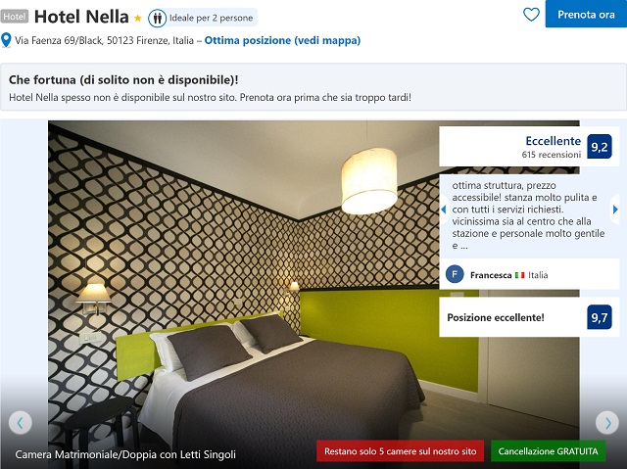
Task: Click the blue map pin icon
Action: coord(6,40)
